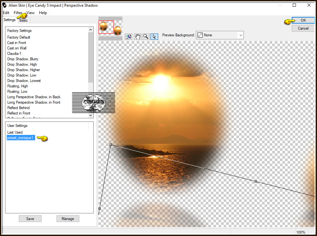Click the Factory Settings header
317x236 pixels.
click(19, 31)
